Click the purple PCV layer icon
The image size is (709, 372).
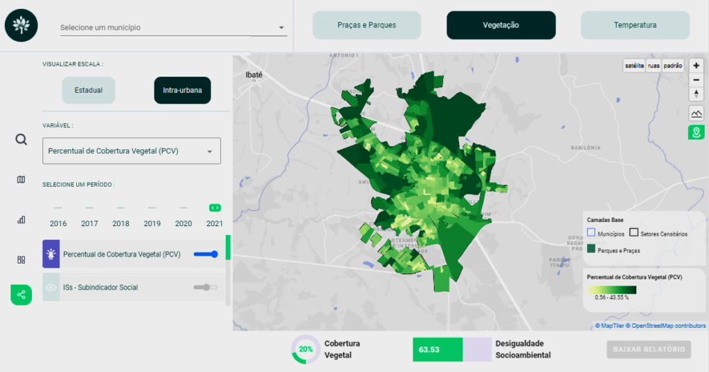tap(51, 254)
